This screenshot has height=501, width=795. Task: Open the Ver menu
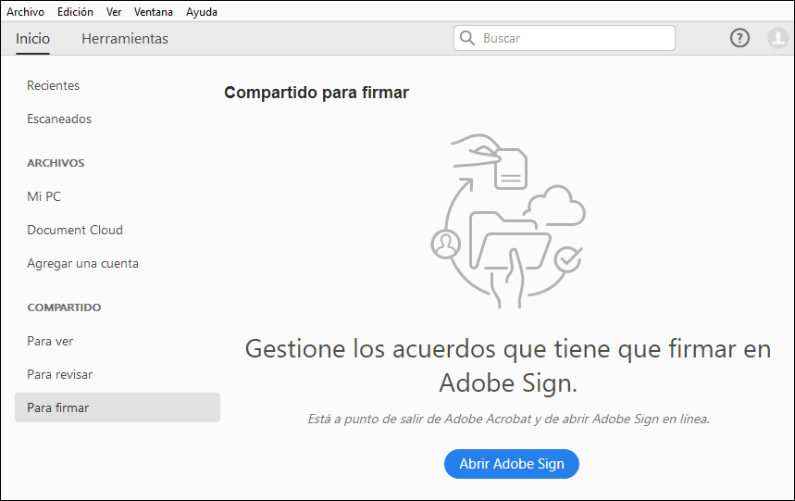coord(114,12)
